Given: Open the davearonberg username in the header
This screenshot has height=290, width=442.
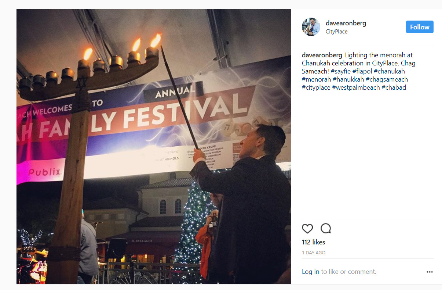Looking at the screenshot, I should click(x=346, y=23).
